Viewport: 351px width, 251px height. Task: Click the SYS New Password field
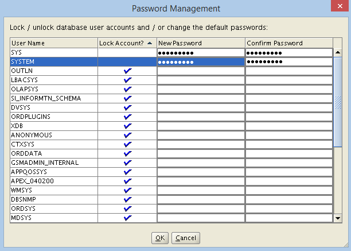point(201,53)
